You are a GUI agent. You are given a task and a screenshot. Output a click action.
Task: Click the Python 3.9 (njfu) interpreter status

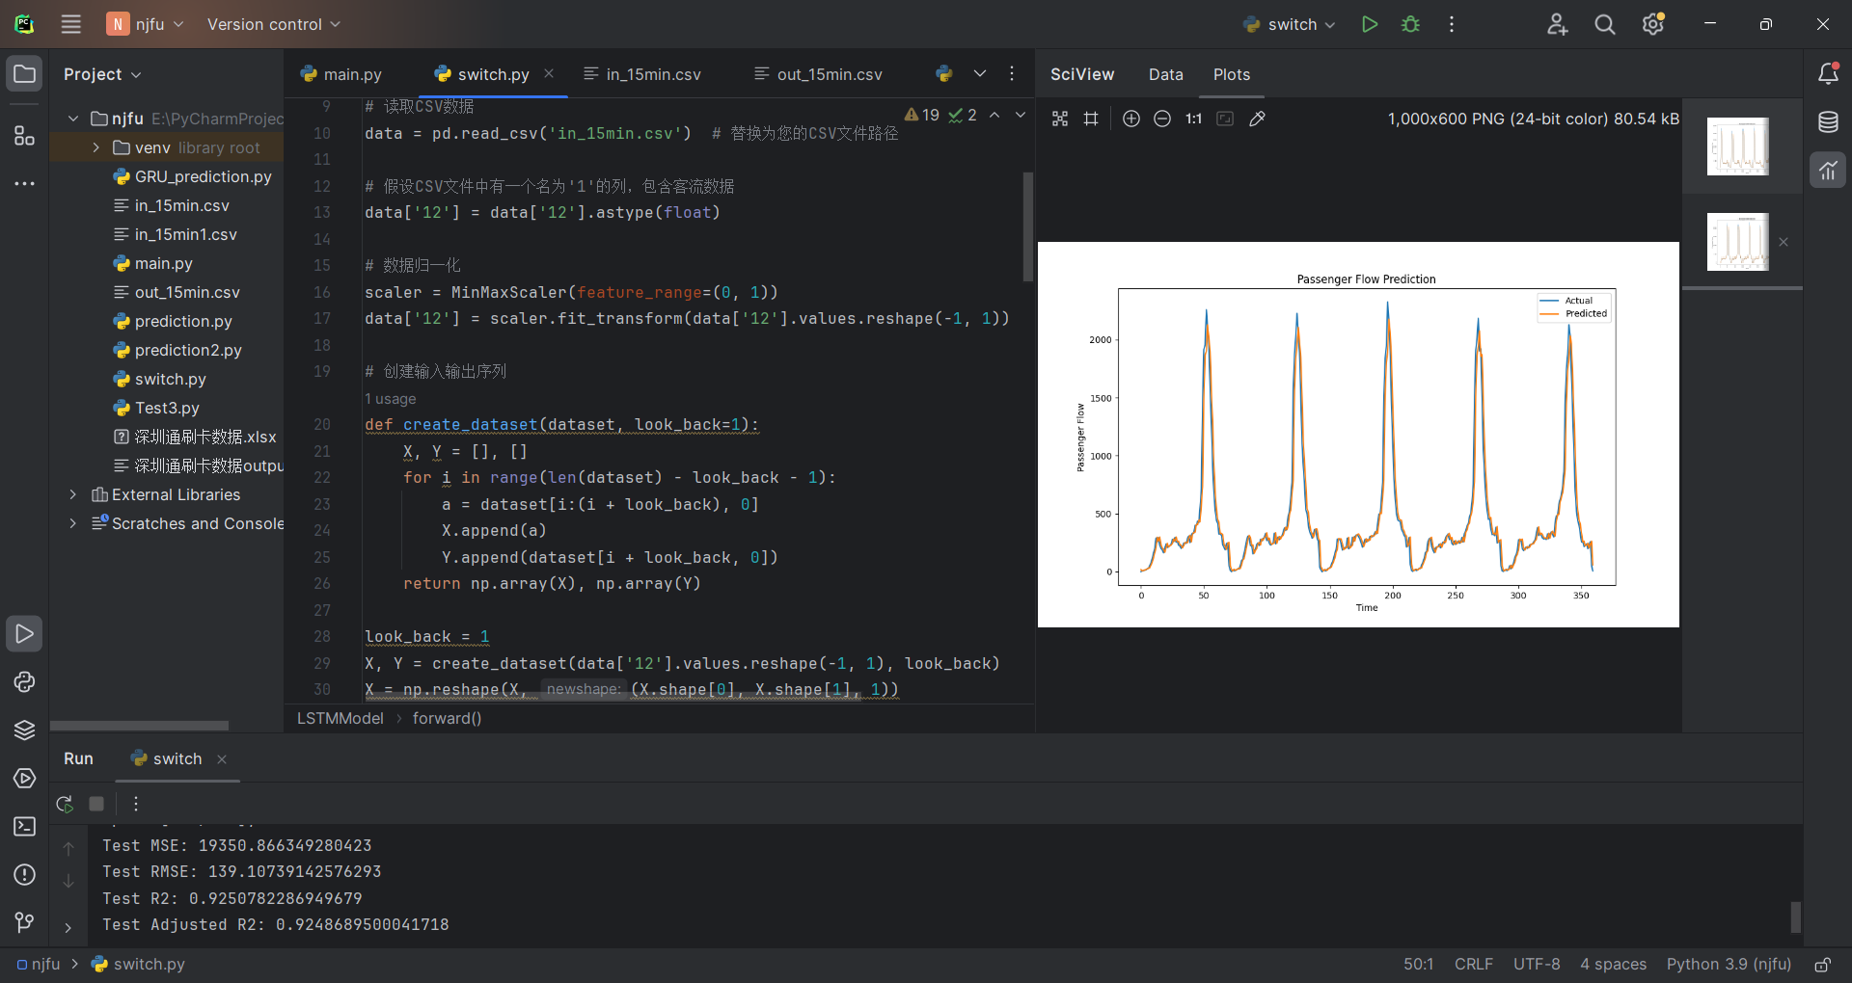tap(1729, 964)
